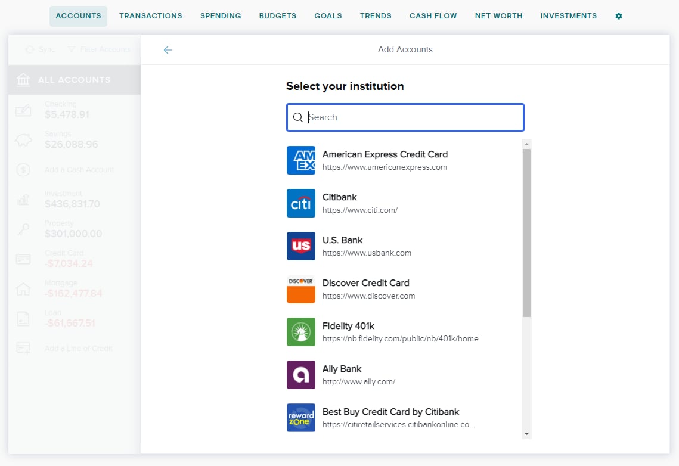Click the Fidelity 401k logo icon
The image size is (679, 466).
click(x=301, y=332)
